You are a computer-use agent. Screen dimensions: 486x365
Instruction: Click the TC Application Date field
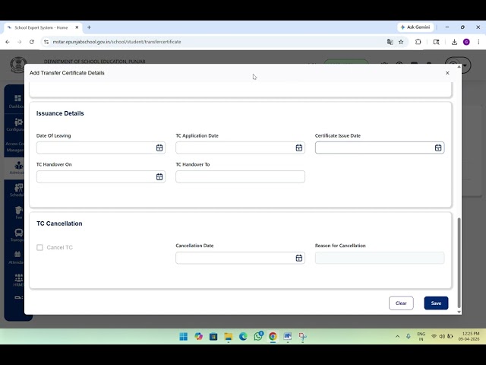240,148
